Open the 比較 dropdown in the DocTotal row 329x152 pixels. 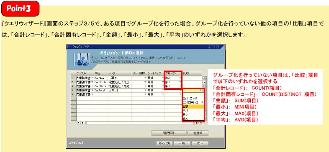click(201, 90)
